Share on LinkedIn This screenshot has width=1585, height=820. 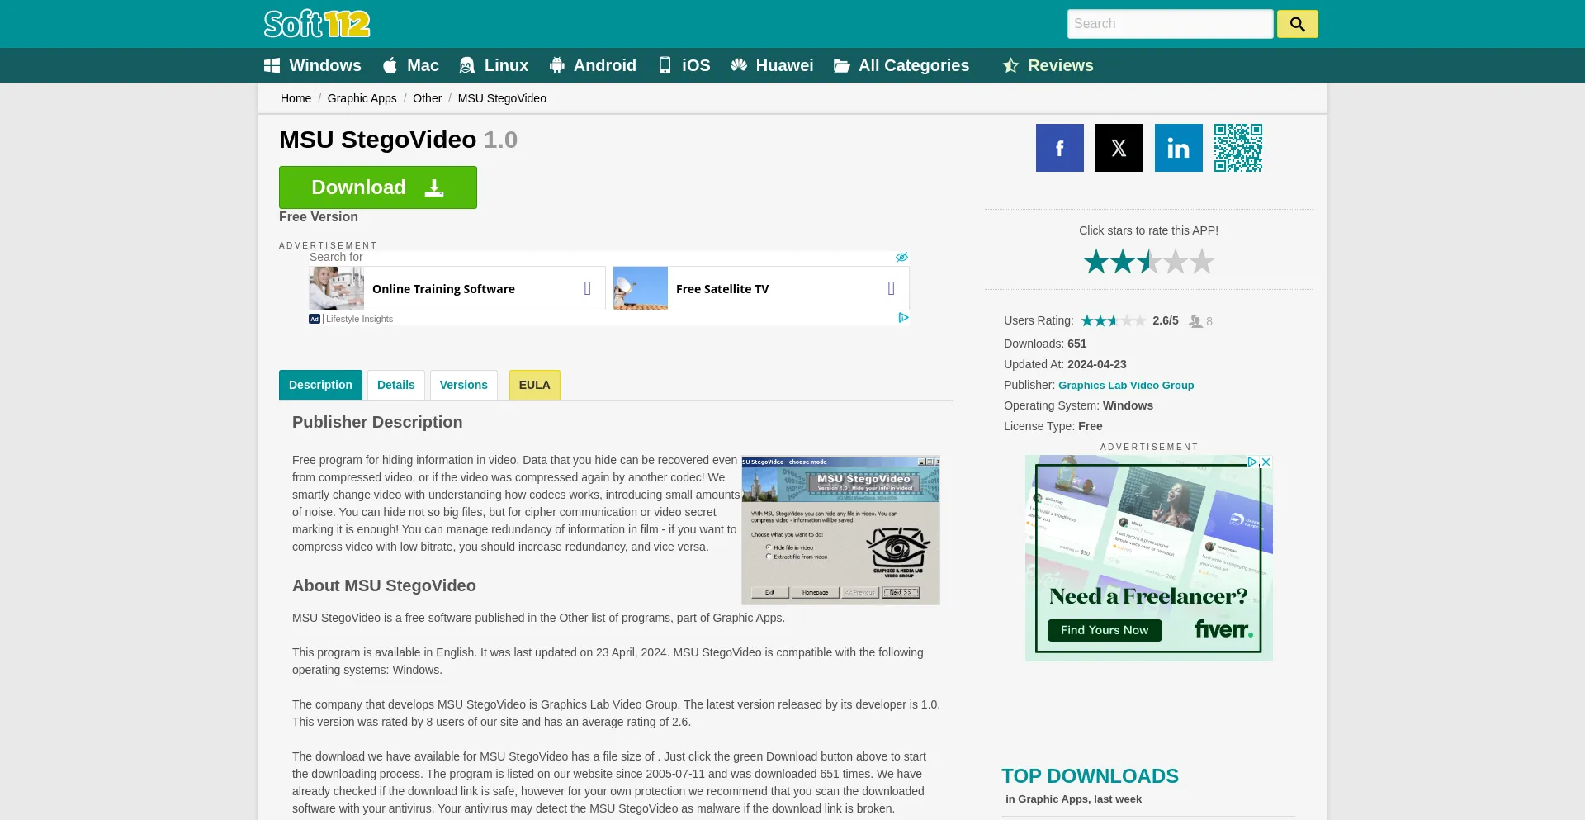(x=1179, y=148)
